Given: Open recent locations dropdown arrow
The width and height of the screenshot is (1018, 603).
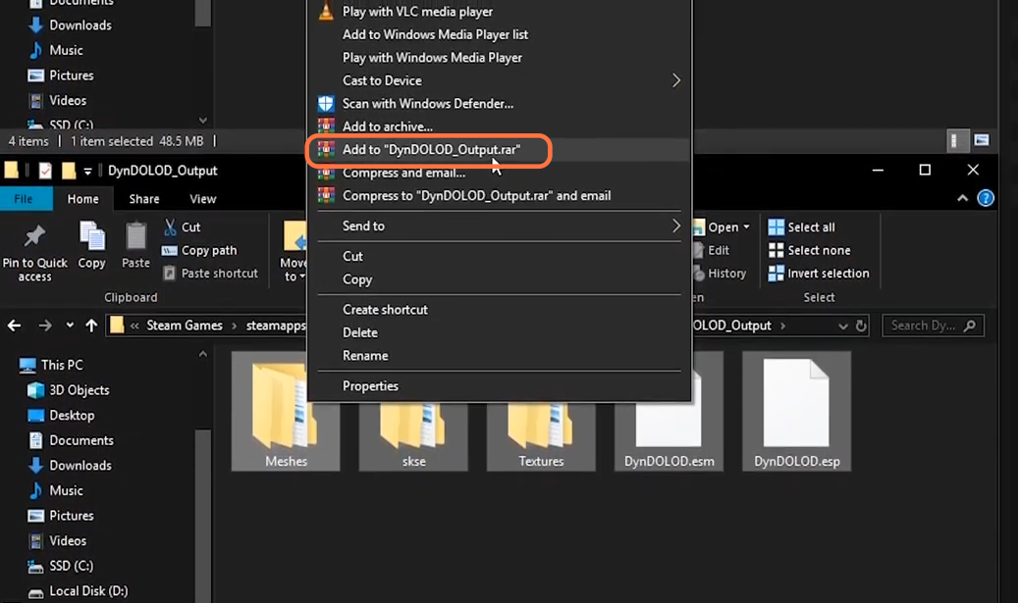Looking at the screenshot, I should (x=70, y=326).
